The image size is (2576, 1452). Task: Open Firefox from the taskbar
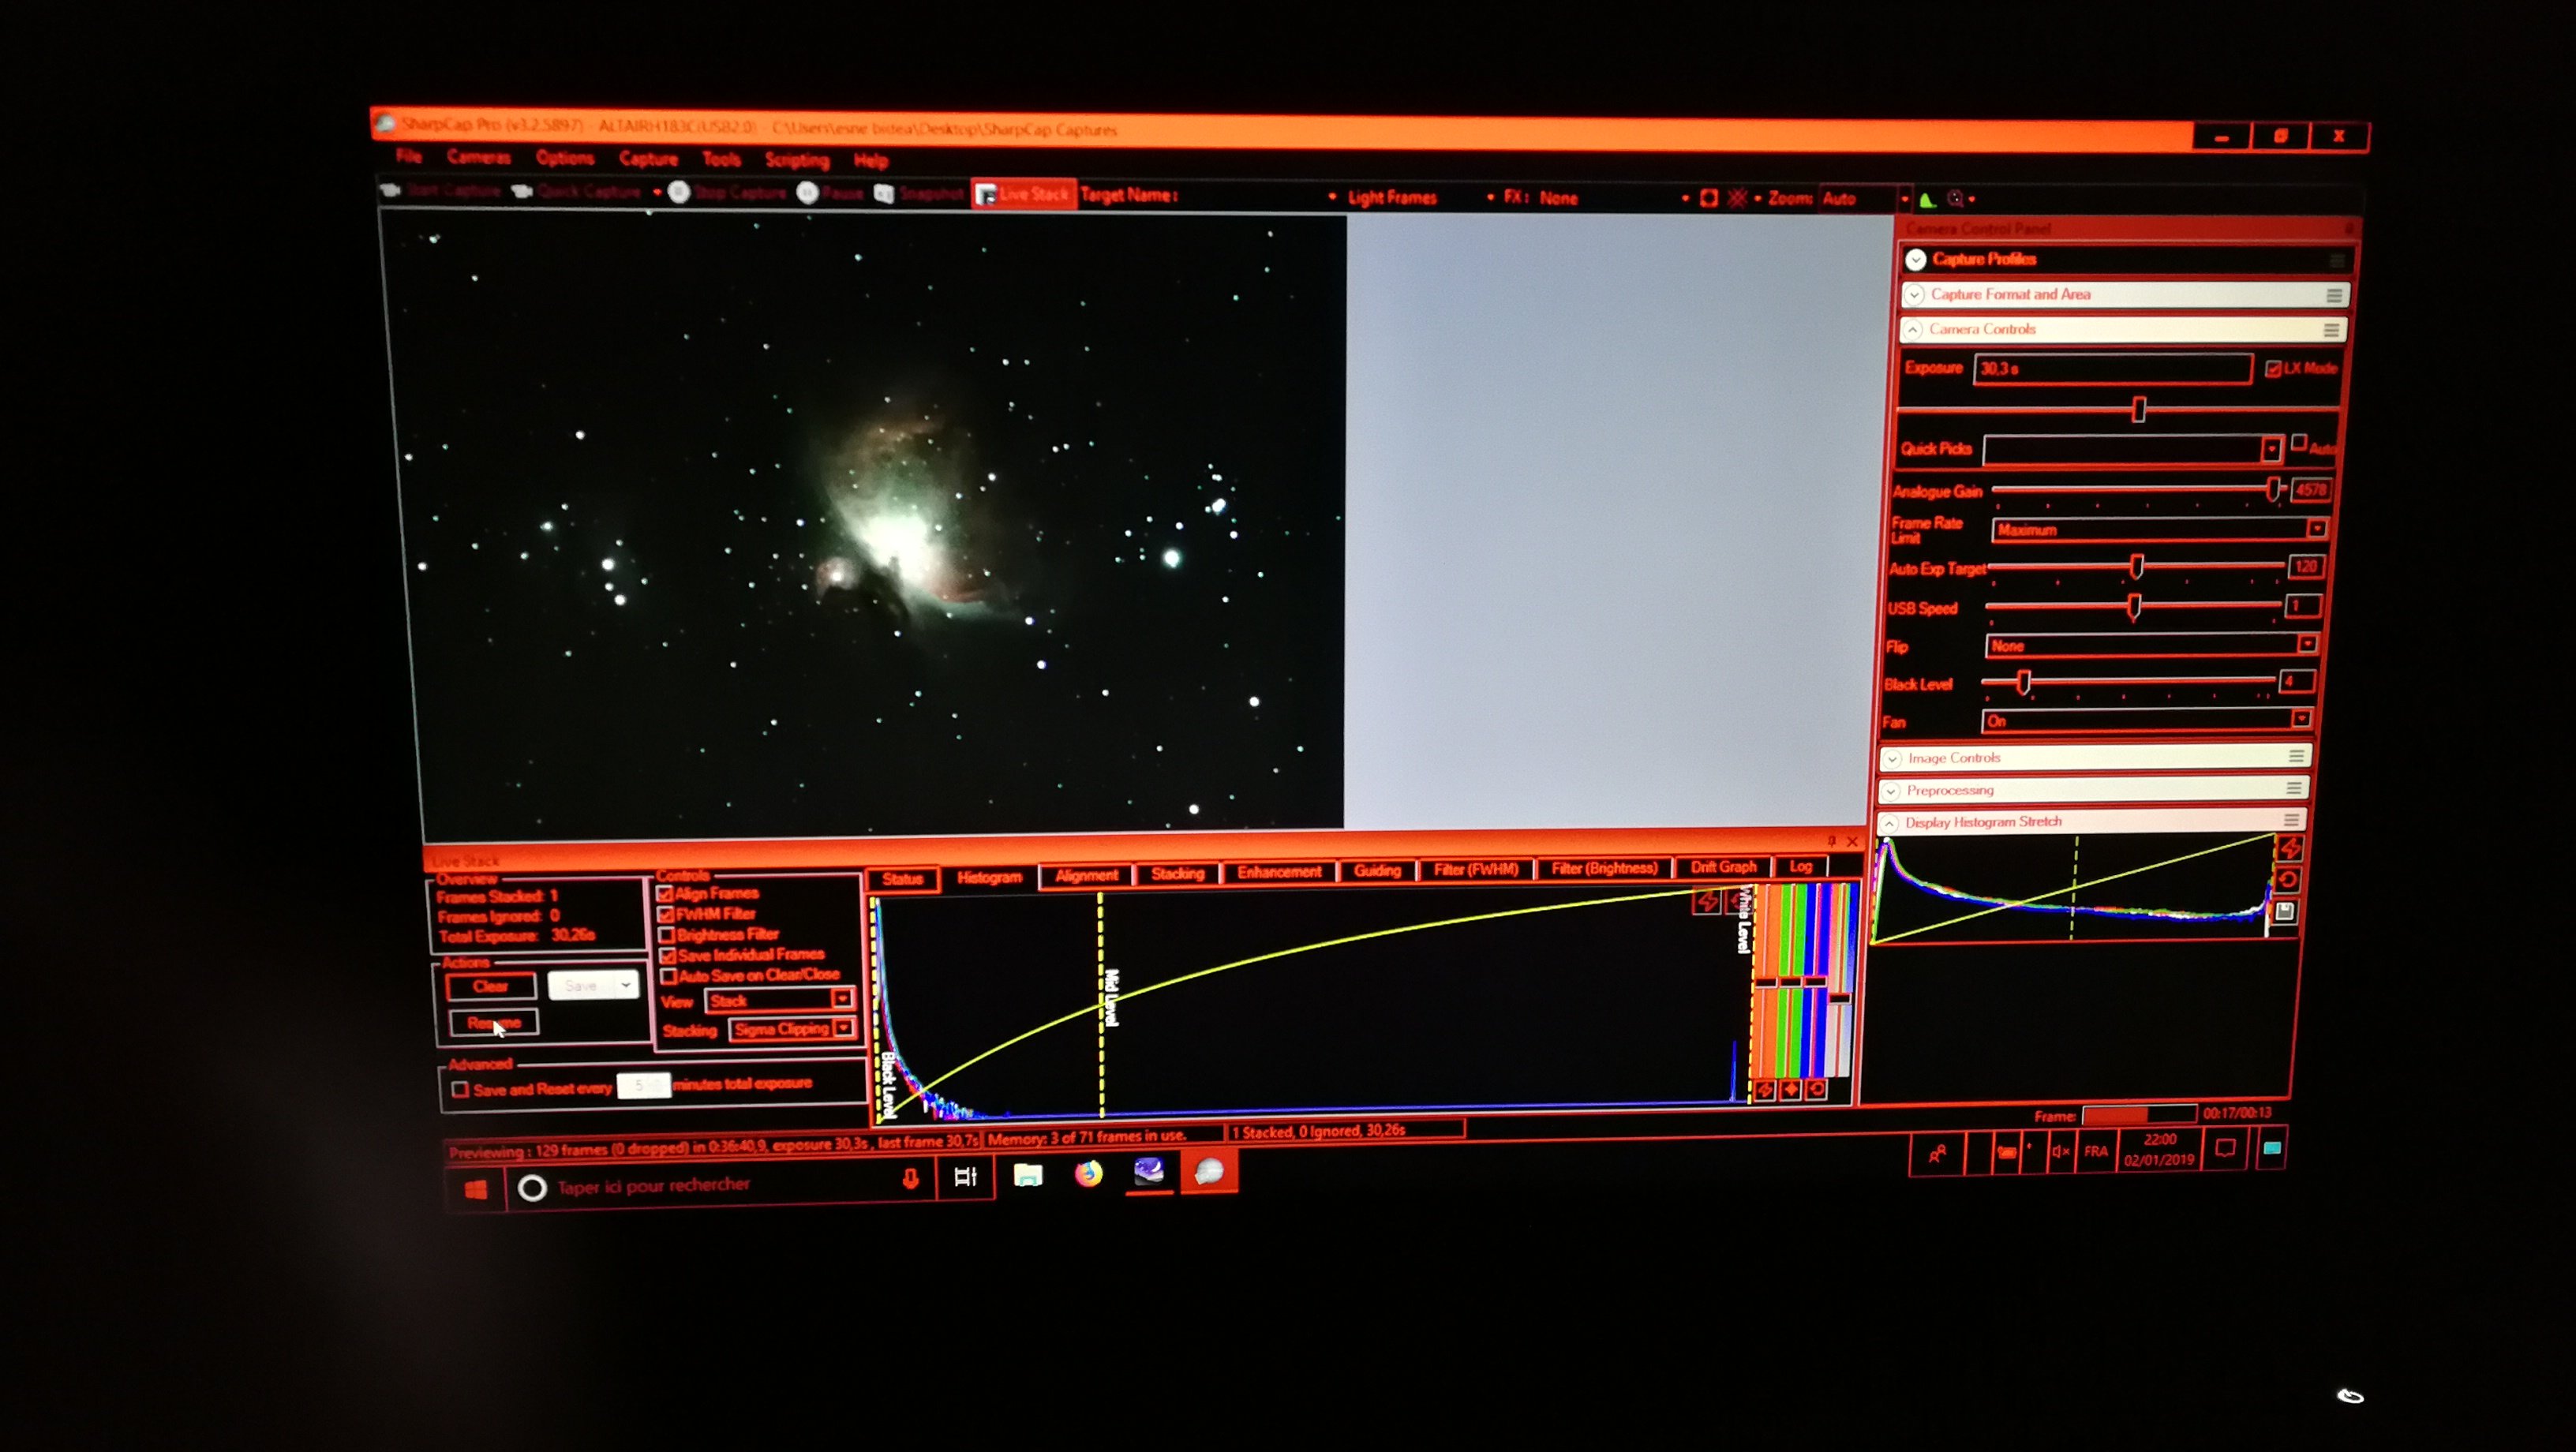[1088, 1174]
